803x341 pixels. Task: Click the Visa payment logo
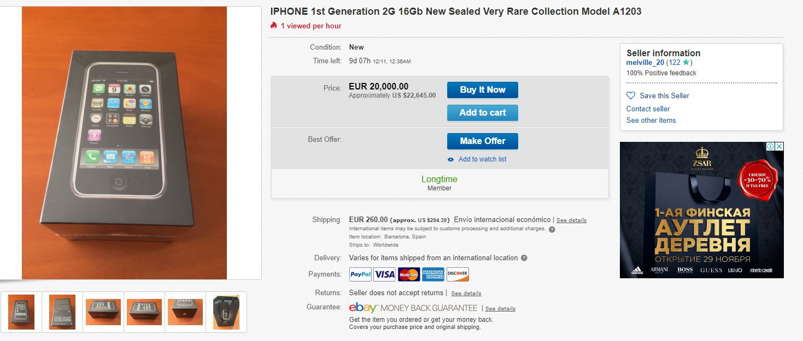coord(384,274)
